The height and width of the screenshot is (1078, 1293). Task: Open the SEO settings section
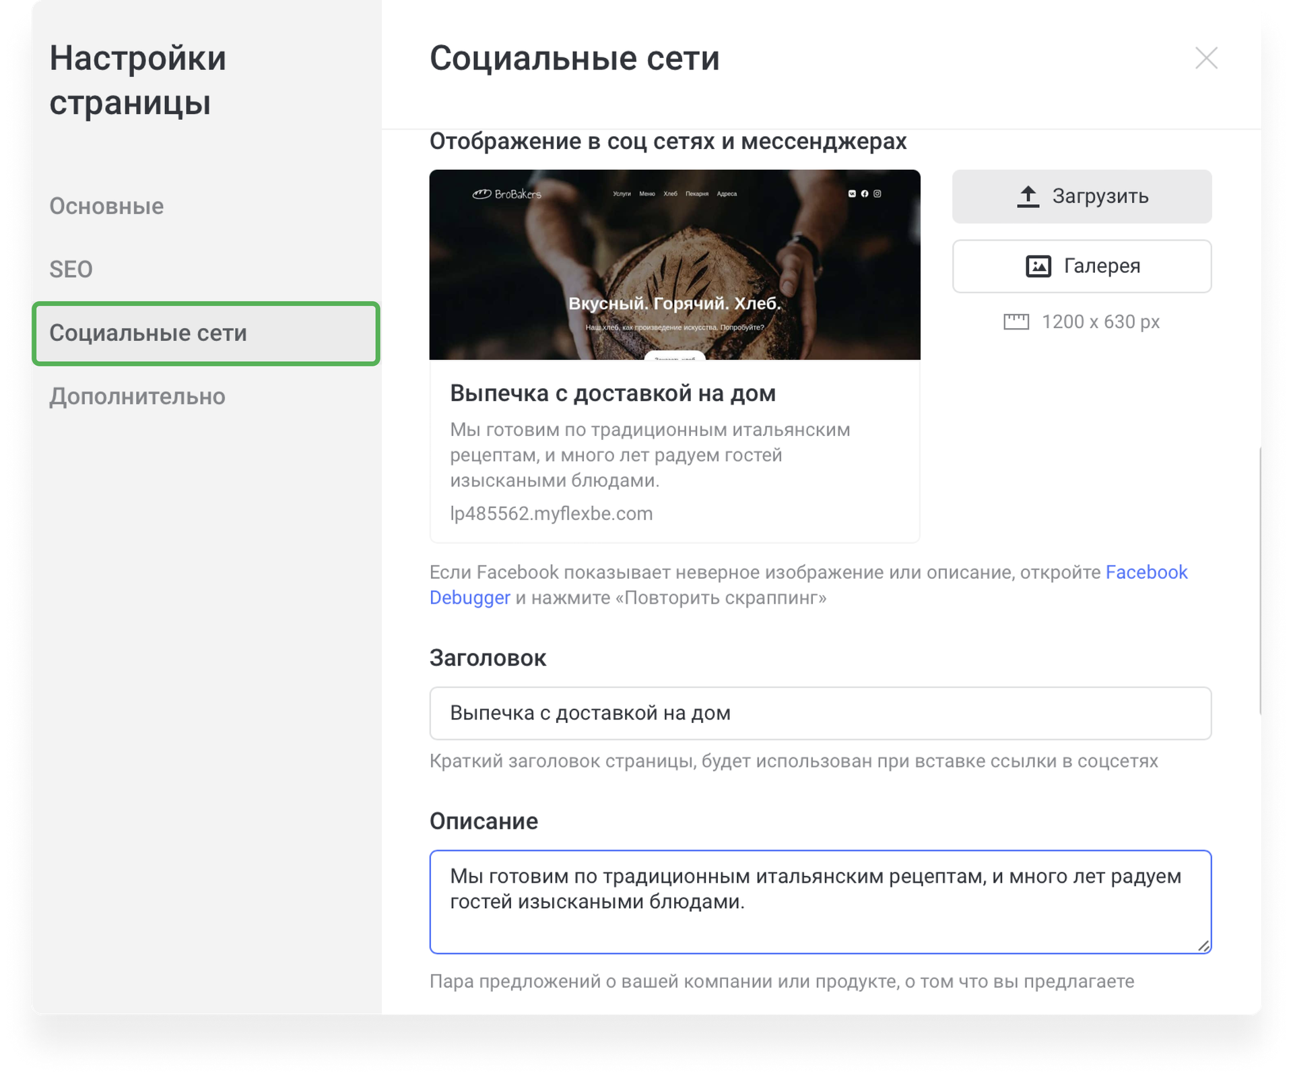pyautogui.click(x=70, y=269)
